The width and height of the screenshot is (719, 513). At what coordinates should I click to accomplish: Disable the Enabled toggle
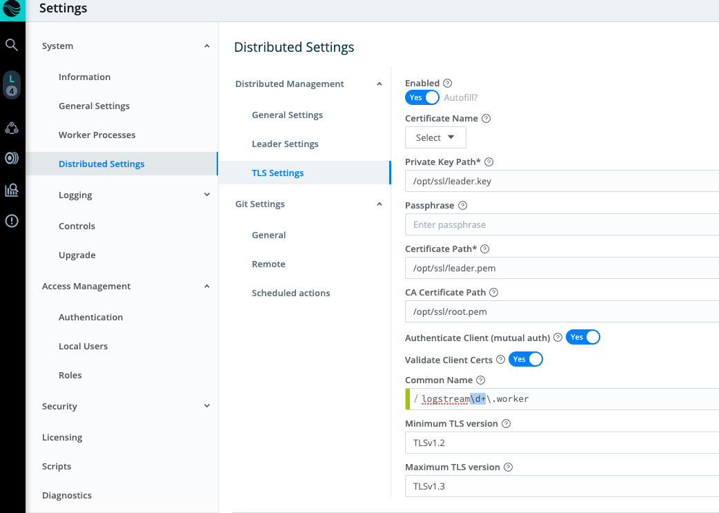pos(422,97)
